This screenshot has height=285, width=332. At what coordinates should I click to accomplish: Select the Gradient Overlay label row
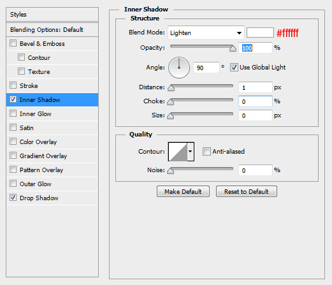(x=52, y=156)
